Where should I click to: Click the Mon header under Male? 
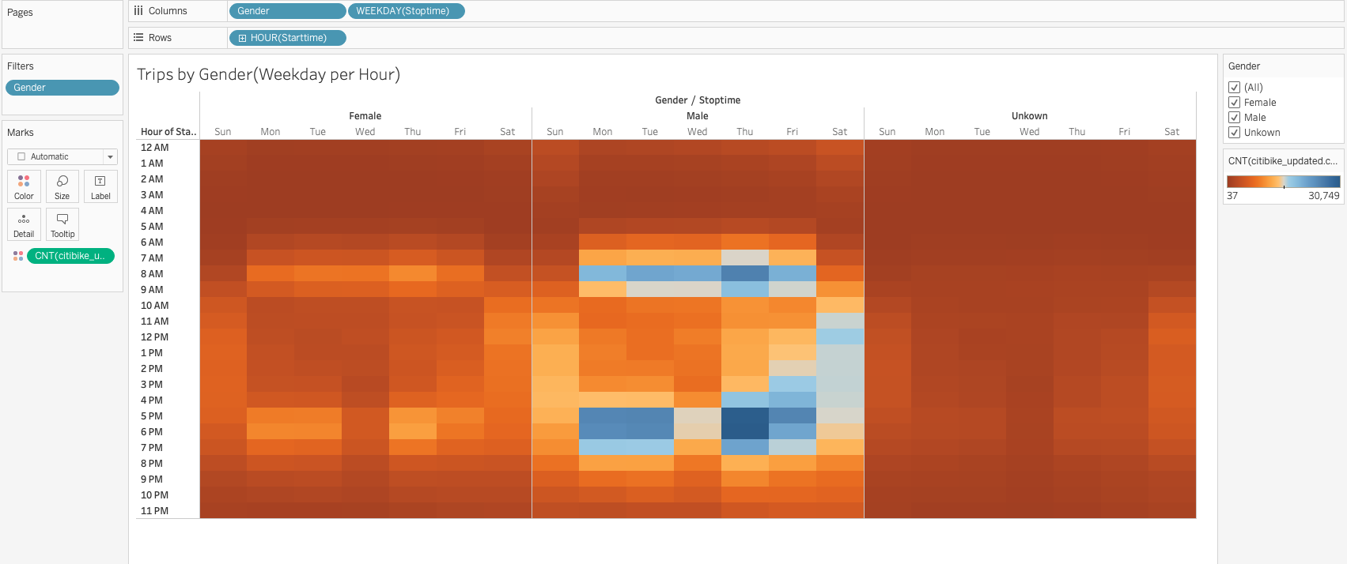pyautogui.click(x=603, y=132)
